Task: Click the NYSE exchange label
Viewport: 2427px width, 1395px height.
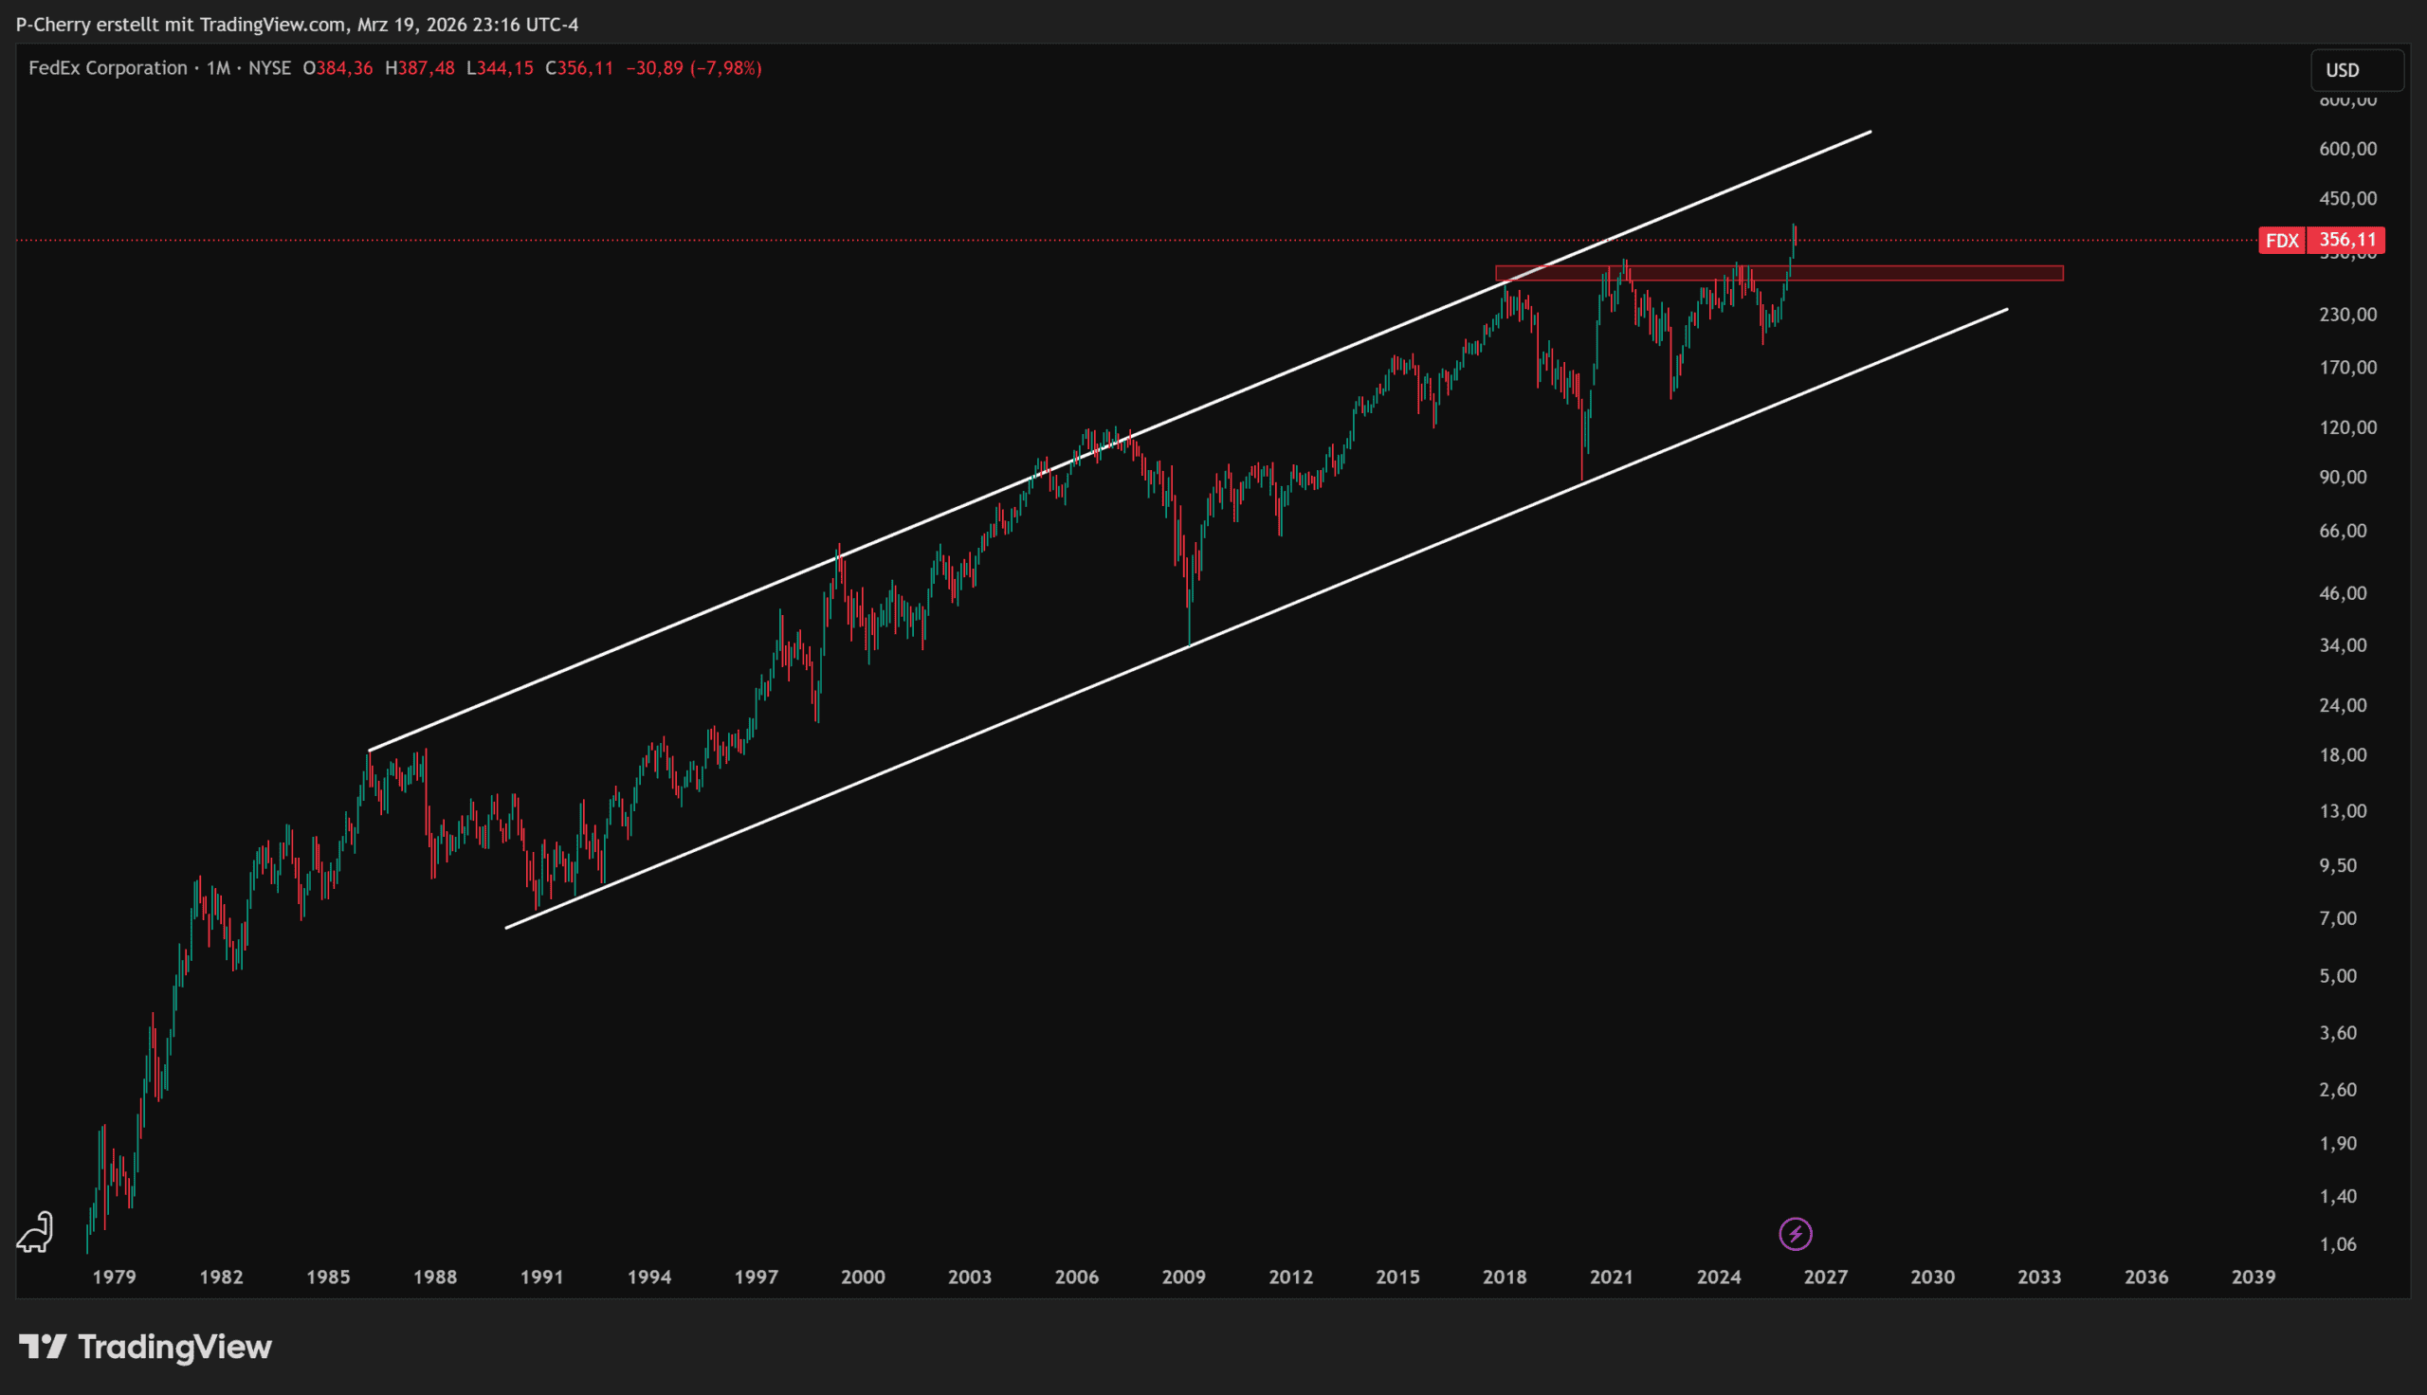Action: (x=269, y=68)
